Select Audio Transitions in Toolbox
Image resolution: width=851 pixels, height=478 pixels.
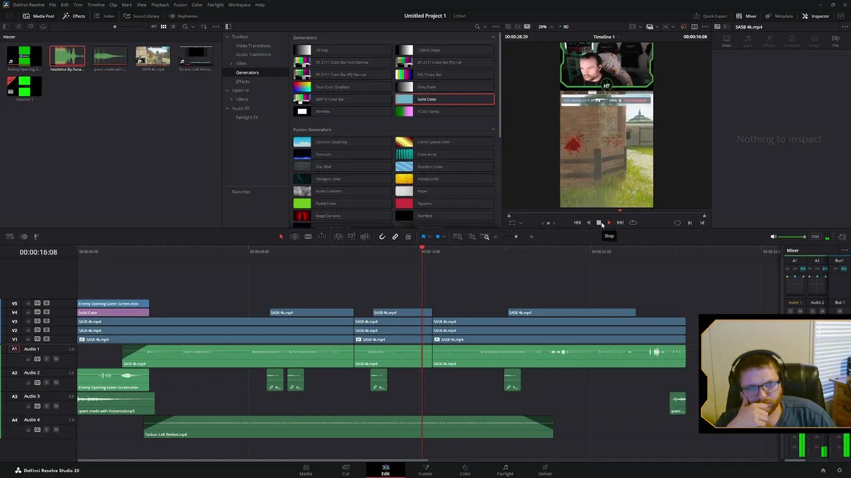click(x=253, y=54)
